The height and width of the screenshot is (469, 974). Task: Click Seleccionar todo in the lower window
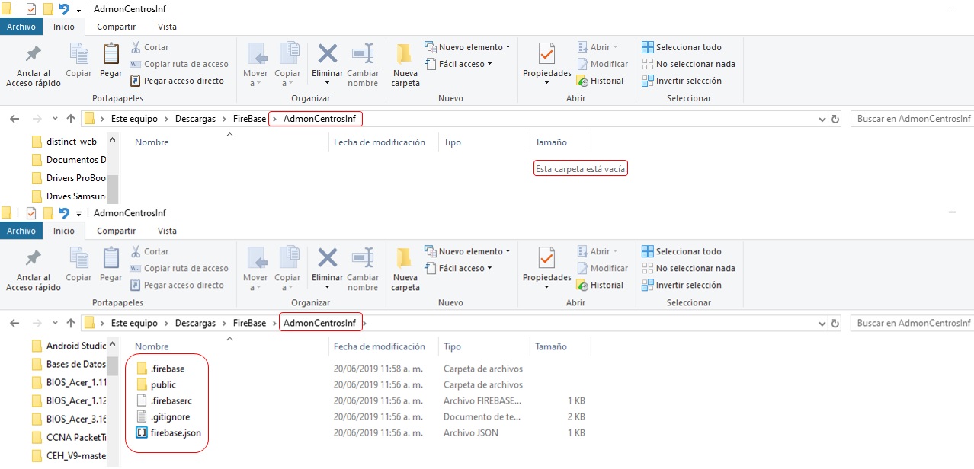click(688, 251)
